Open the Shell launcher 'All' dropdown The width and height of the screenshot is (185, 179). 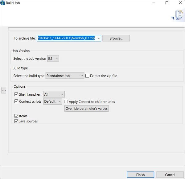(x=54, y=94)
